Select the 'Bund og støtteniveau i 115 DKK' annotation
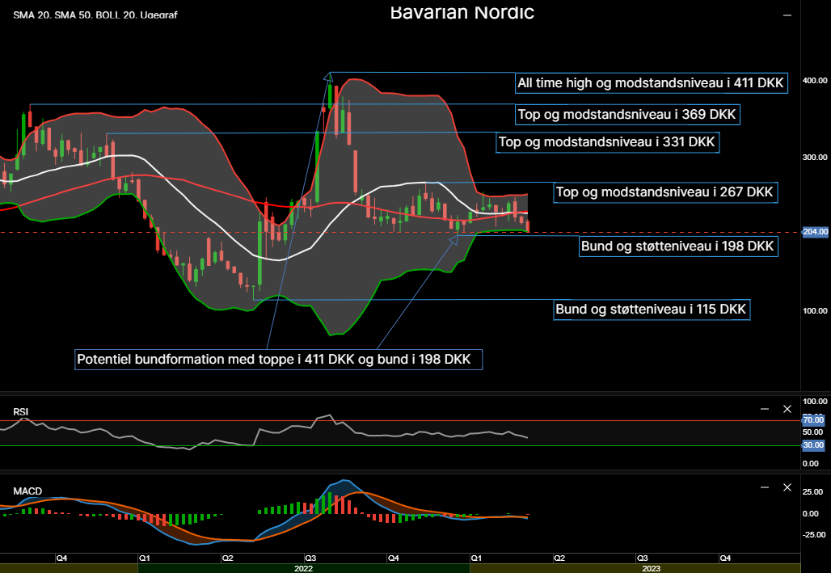This screenshot has width=831, height=573. tap(652, 310)
